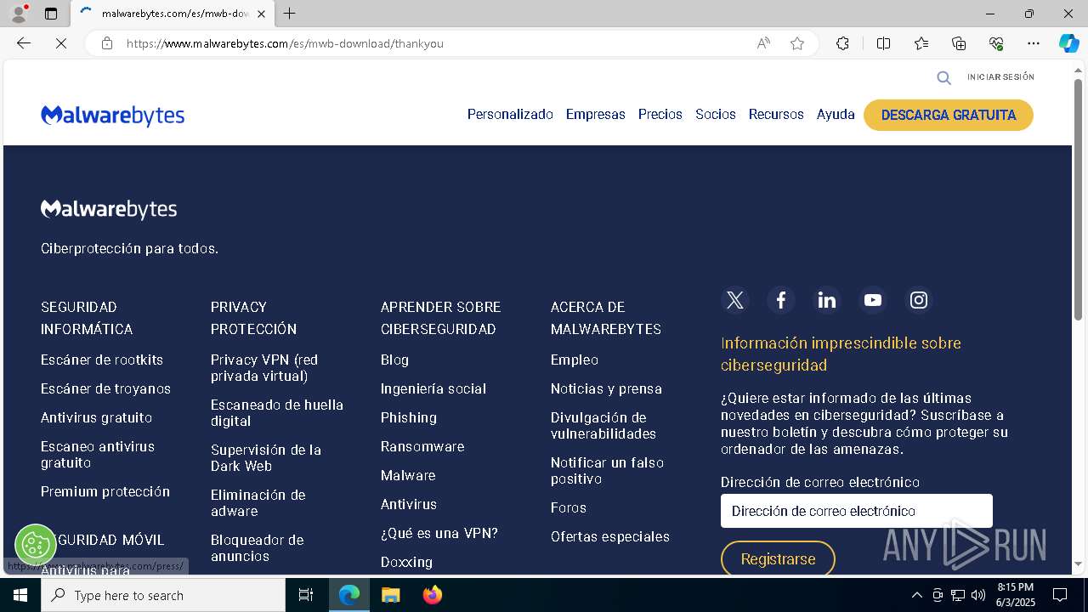This screenshot has width=1088, height=612.
Task: Open the Foros link
Action: [569, 507]
